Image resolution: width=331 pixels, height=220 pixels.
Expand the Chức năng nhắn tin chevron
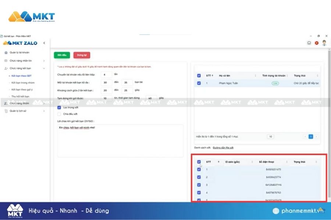(44, 60)
